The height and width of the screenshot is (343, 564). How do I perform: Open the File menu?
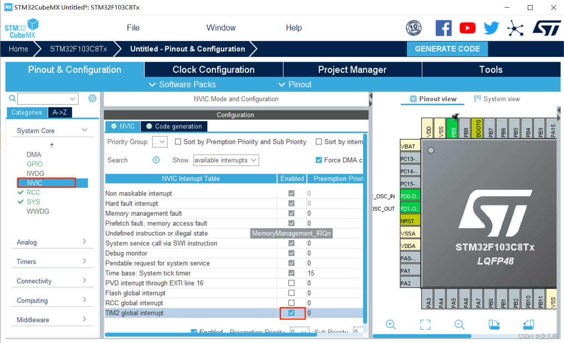point(133,27)
